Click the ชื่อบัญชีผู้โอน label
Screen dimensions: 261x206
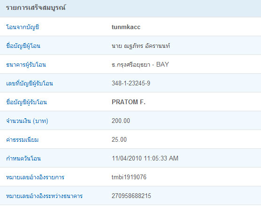(23, 46)
